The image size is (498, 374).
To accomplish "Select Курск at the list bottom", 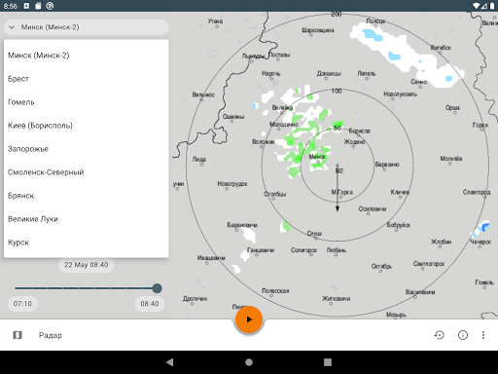I will pos(87,243).
